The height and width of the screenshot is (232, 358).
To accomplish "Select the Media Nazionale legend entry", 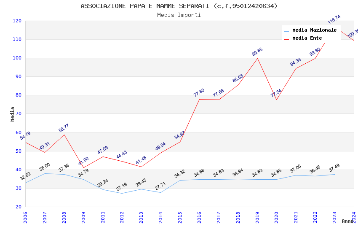I will tap(310, 30).
